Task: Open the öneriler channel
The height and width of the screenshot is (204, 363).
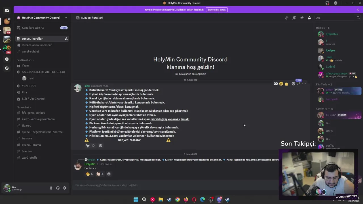Action: 42,151
